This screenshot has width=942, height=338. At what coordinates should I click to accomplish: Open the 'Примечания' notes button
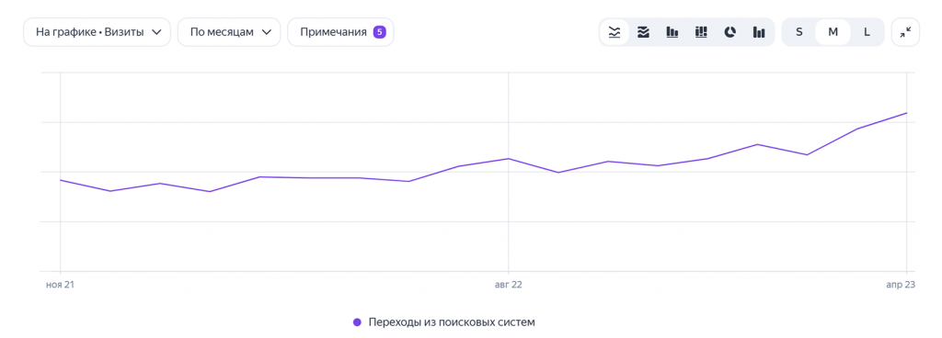[340, 32]
